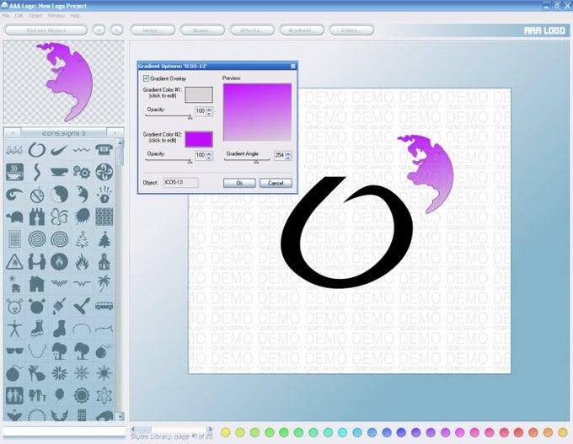Open the Image options button
Image resolution: width=573 pixels, height=444 pixels.
[153, 30]
